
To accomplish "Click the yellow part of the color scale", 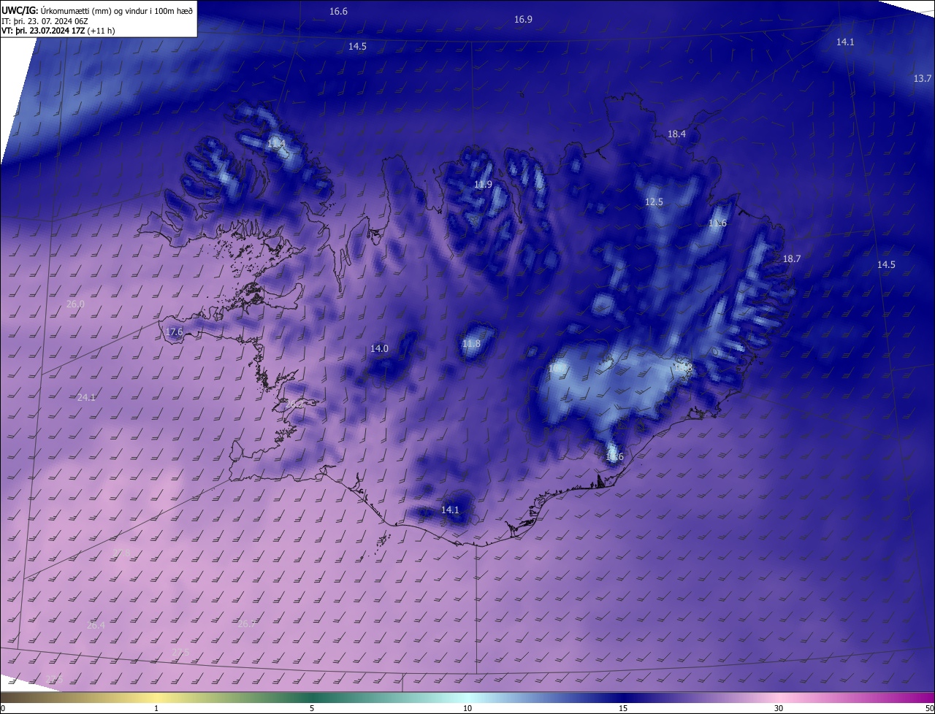I will coord(157,697).
